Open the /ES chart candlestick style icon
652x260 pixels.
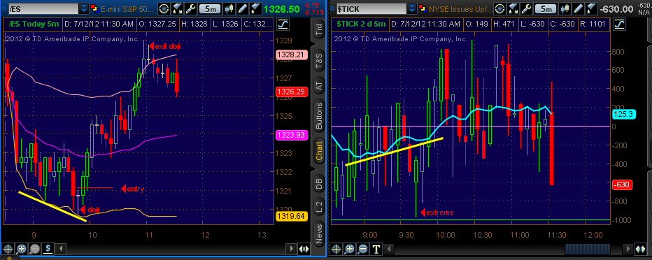[x=229, y=8]
